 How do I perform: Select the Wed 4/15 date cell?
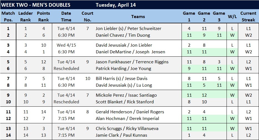tap(66, 45)
